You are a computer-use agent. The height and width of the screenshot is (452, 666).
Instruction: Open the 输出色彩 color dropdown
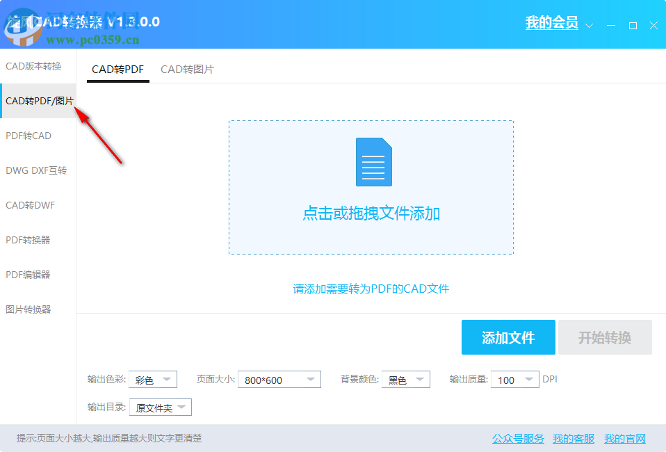coord(152,379)
